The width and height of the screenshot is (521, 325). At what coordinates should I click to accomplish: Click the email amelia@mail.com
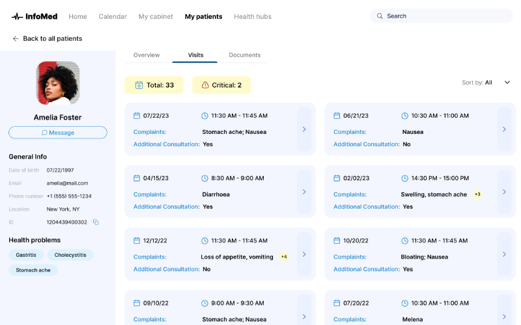coord(68,183)
